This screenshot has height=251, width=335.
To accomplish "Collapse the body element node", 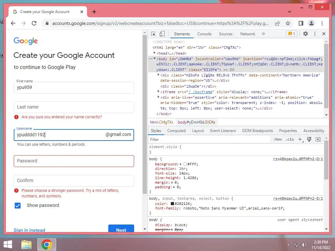I will [x=154, y=59].
